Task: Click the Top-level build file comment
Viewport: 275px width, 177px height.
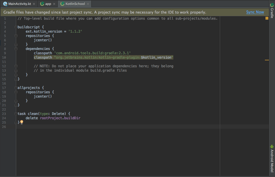Action: 118,18
